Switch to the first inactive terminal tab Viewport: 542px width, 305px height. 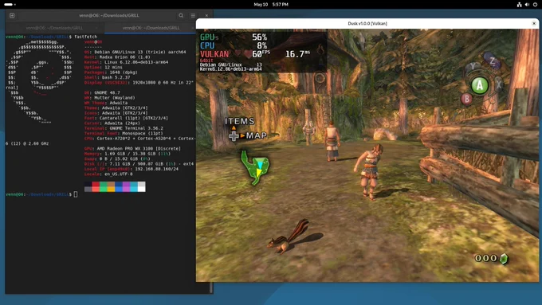(x=54, y=28)
